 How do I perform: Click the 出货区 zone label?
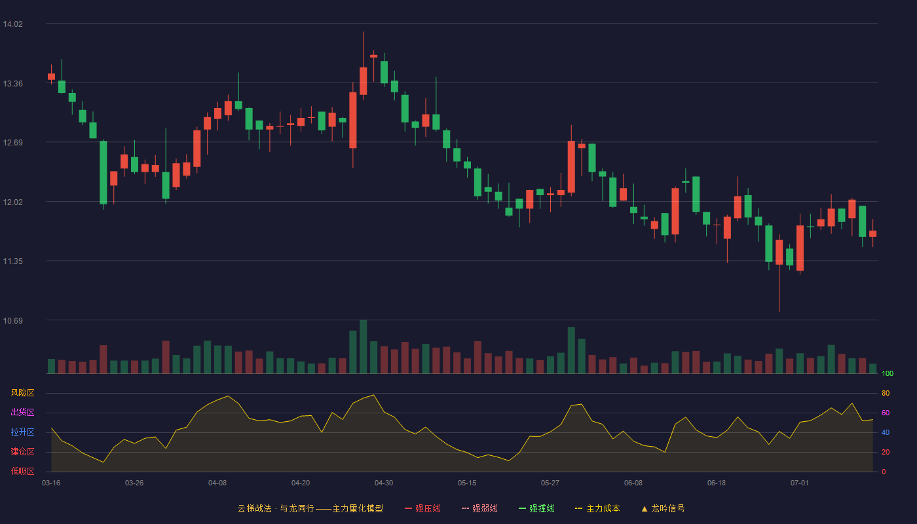(x=22, y=413)
